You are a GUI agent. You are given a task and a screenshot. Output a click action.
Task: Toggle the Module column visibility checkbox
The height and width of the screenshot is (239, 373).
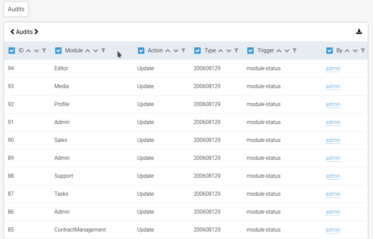tap(58, 50)
